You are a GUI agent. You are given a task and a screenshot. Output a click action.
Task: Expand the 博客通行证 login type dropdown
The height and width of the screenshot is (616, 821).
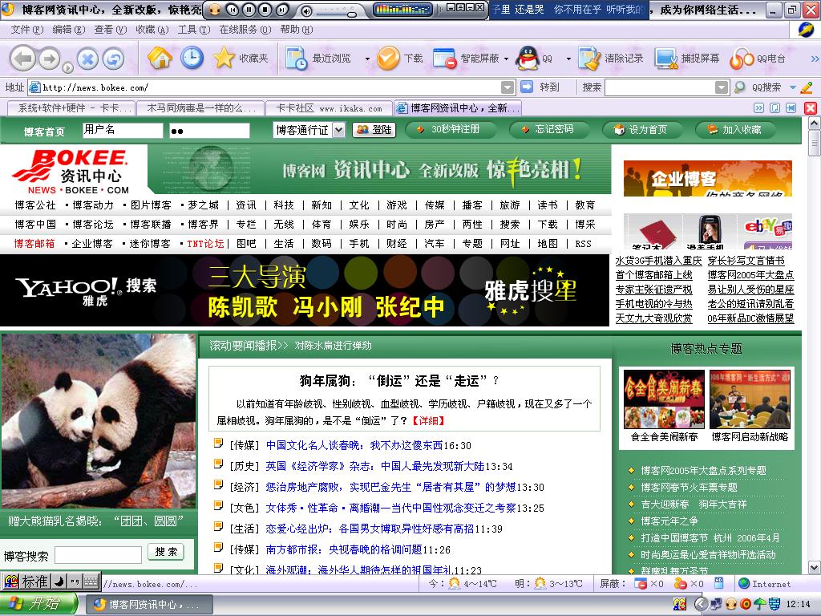[338, 130]
